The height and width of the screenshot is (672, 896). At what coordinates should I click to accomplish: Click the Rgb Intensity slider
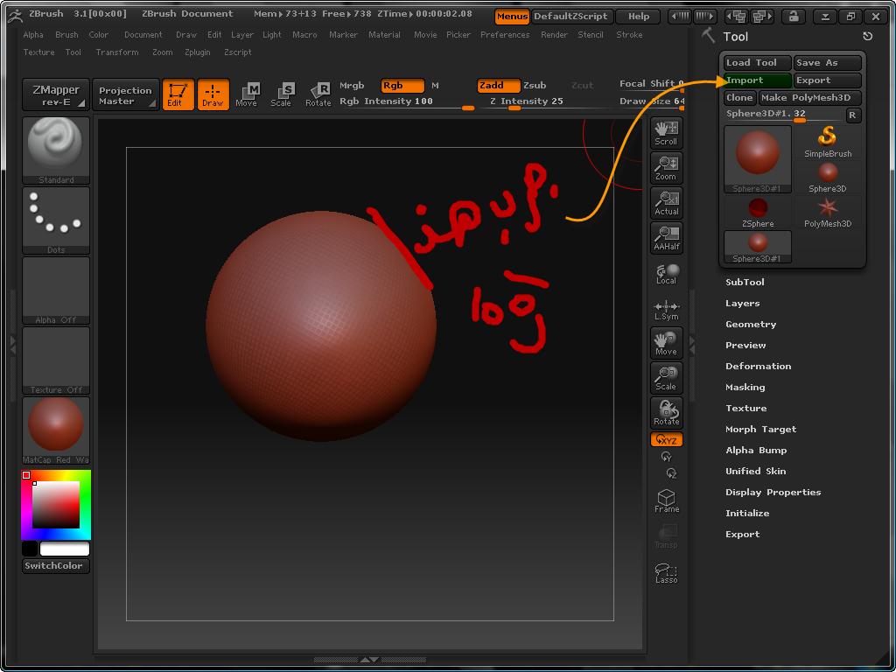(x=407, y=103)
